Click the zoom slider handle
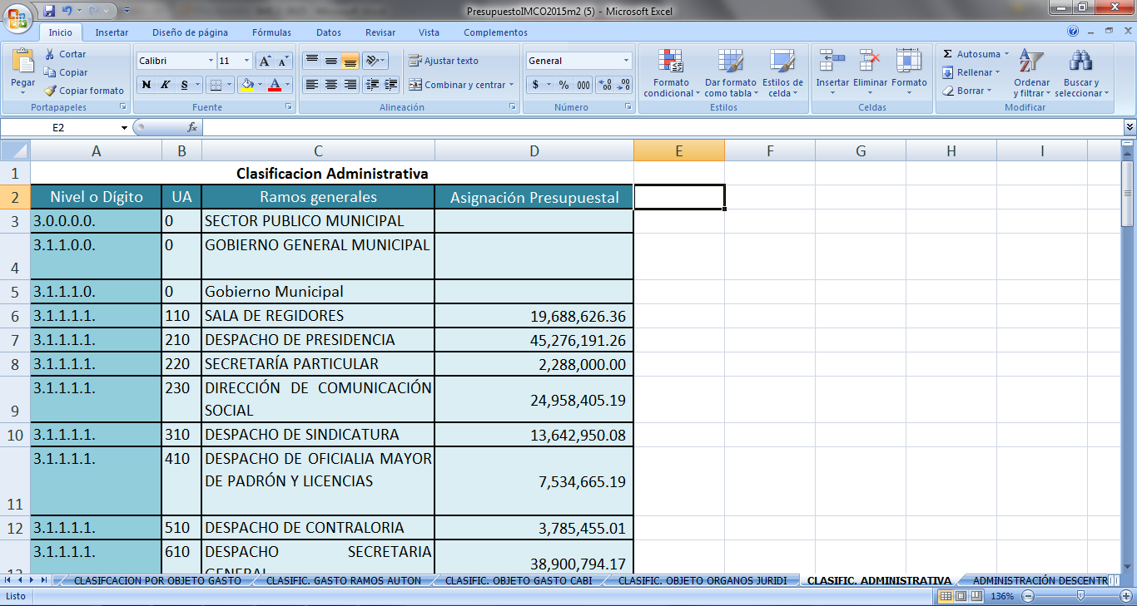 tap(1080, 596)
